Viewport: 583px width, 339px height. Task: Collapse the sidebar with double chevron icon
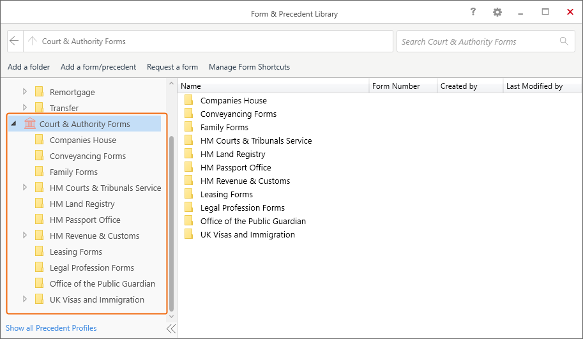point(171,329)
